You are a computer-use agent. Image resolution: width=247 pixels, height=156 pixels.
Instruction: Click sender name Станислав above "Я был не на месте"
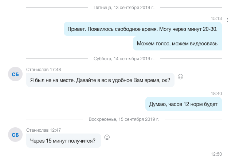pos(37,69)
